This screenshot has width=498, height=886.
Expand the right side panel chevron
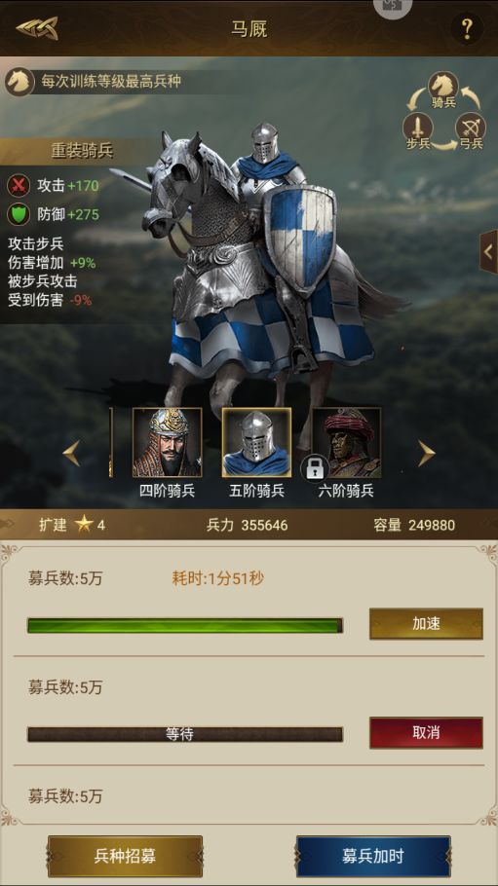(x=488, y=251)
